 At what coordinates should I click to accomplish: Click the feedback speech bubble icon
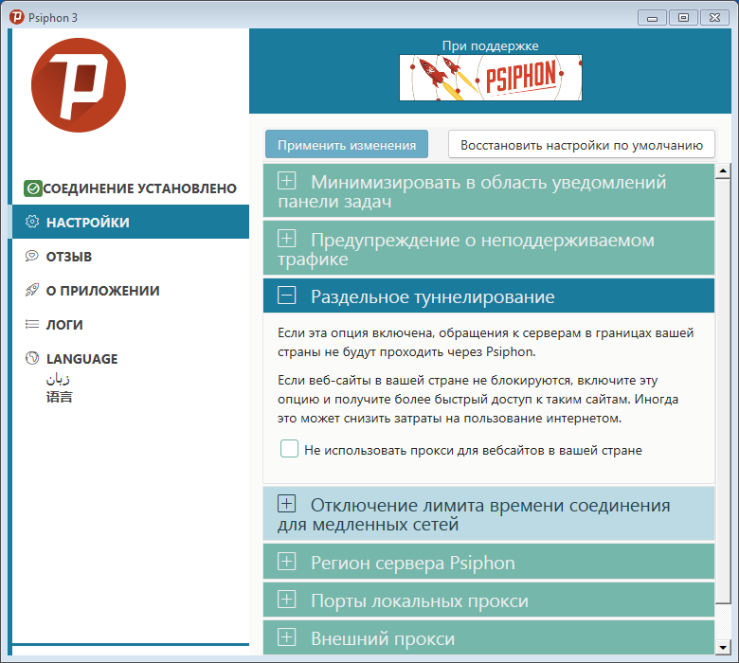(32, 257)
